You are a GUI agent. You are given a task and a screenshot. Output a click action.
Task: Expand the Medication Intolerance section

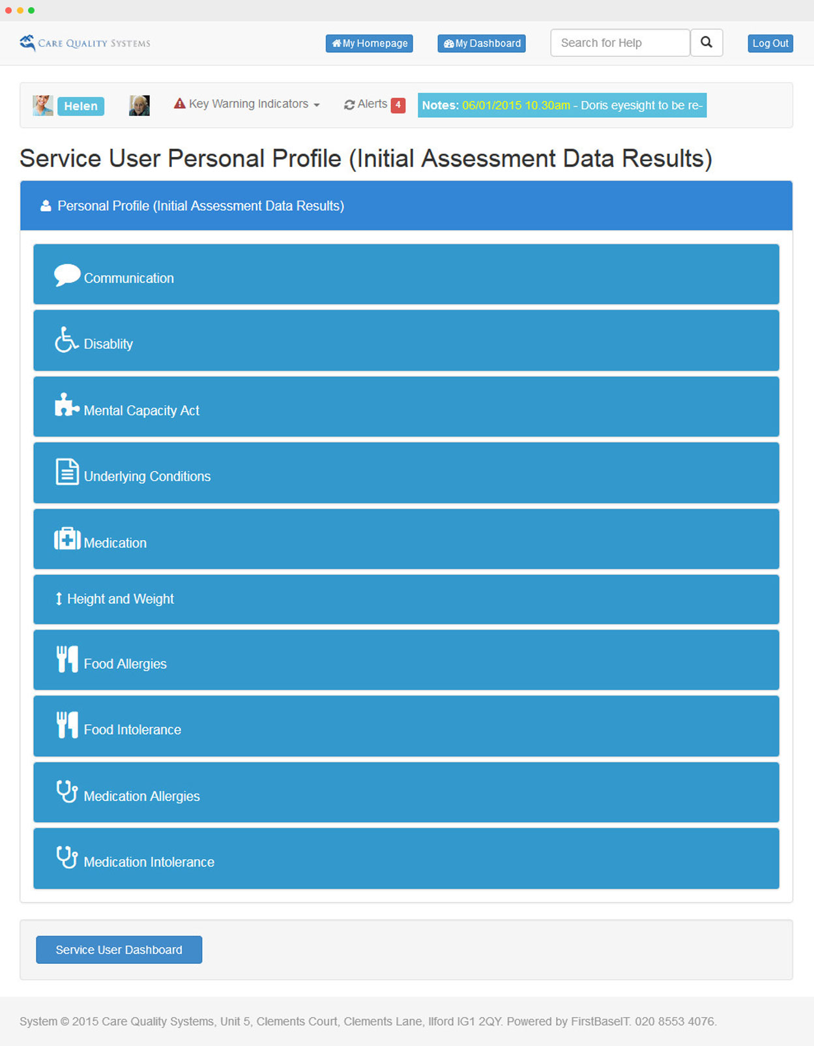149,862
